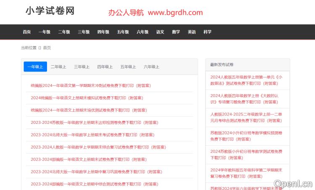
Task: Go to 三年级 in the navigation bar
Action: click(x=84, y=32)
